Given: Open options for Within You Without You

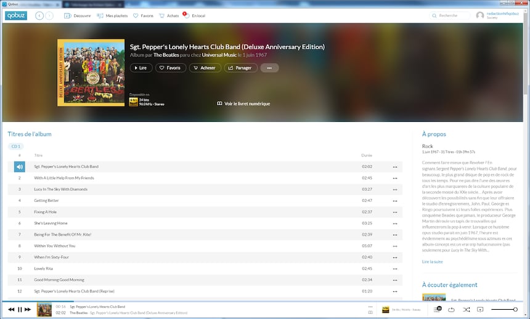Looking at the screenshot, I should (395, 246).
